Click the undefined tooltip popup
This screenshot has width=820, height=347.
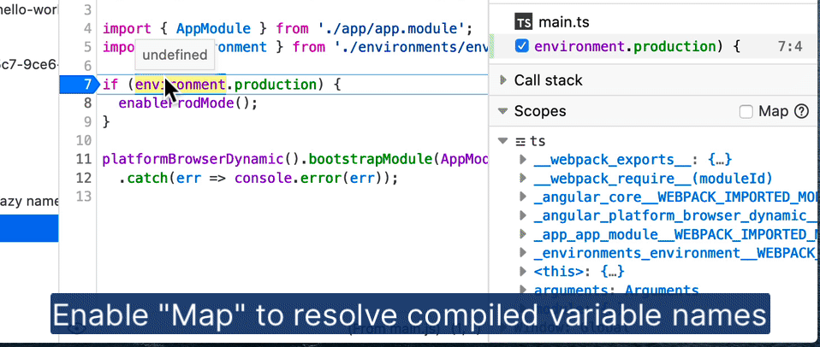(x=175, y=55)
